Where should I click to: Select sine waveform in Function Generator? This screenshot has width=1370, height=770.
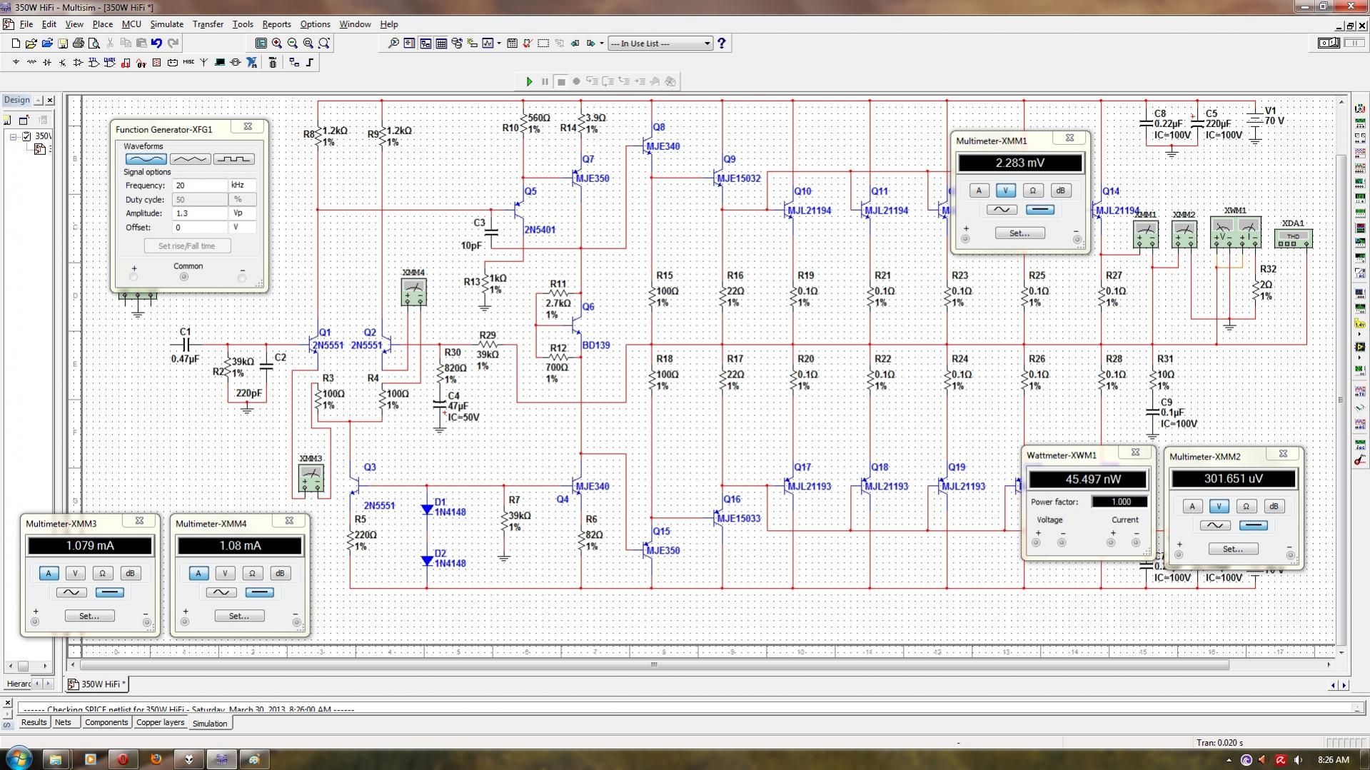[146, 159]
